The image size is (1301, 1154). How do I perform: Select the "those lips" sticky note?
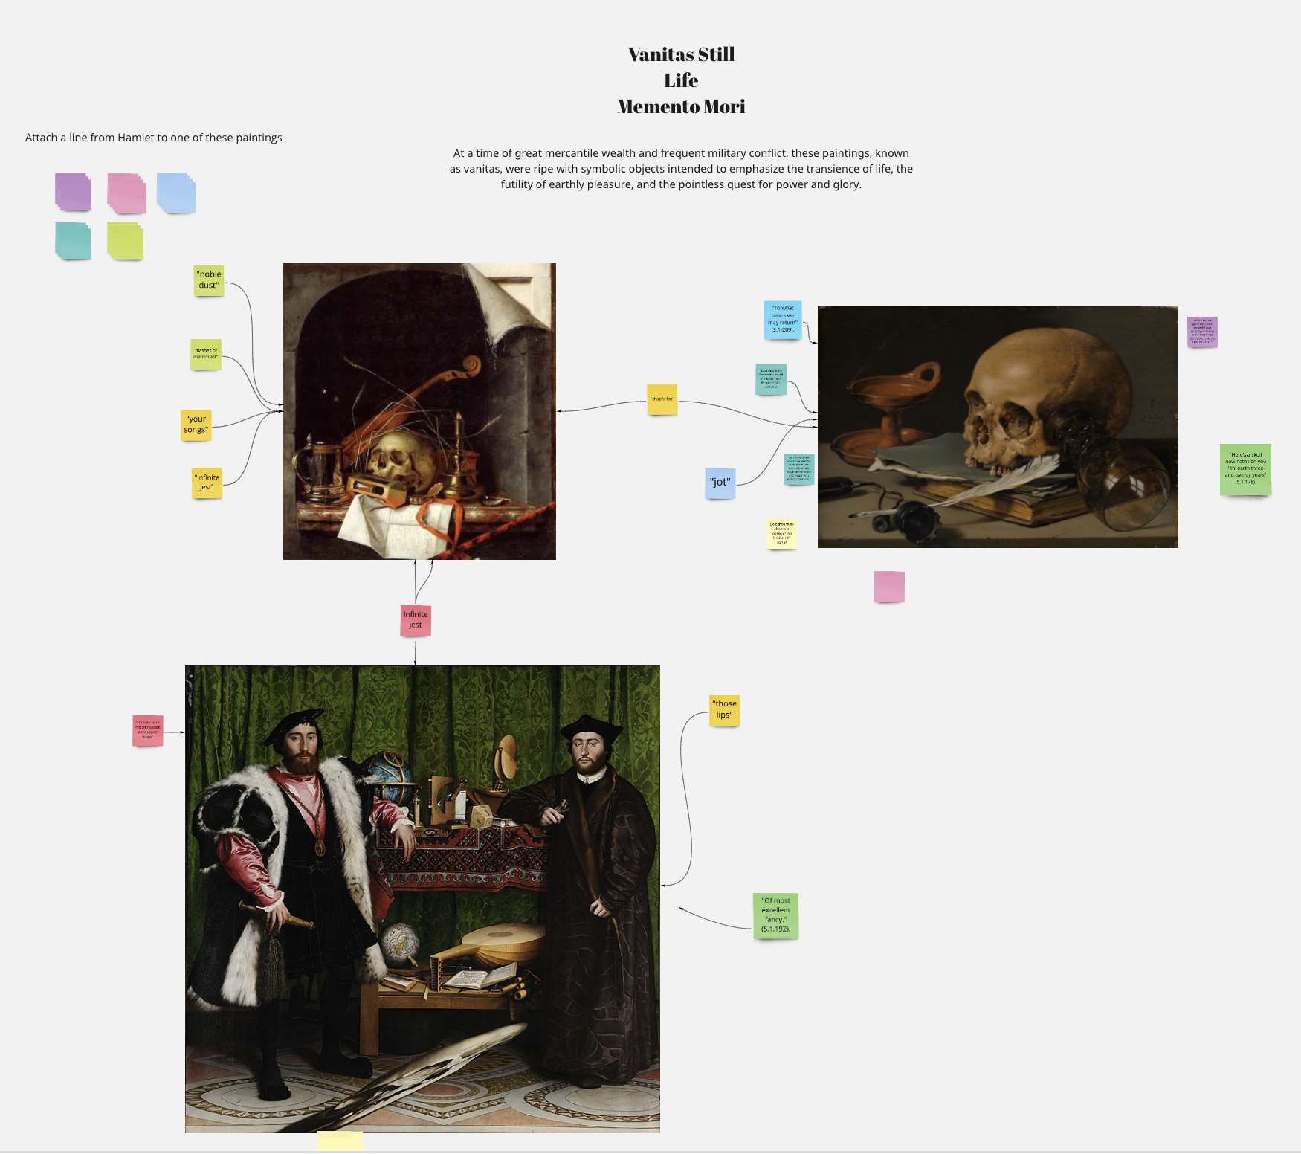[724, 710]
